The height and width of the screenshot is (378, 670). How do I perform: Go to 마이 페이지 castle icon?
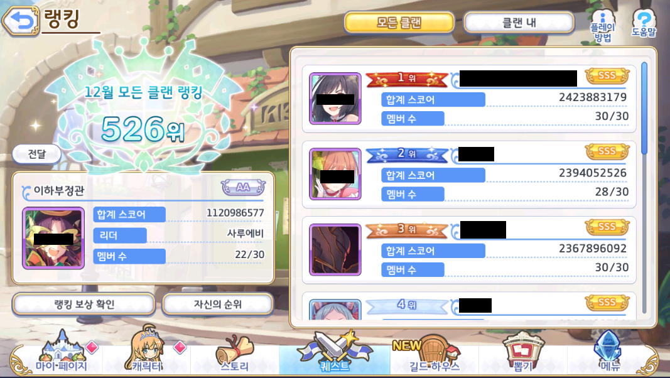tap(62, 352)
